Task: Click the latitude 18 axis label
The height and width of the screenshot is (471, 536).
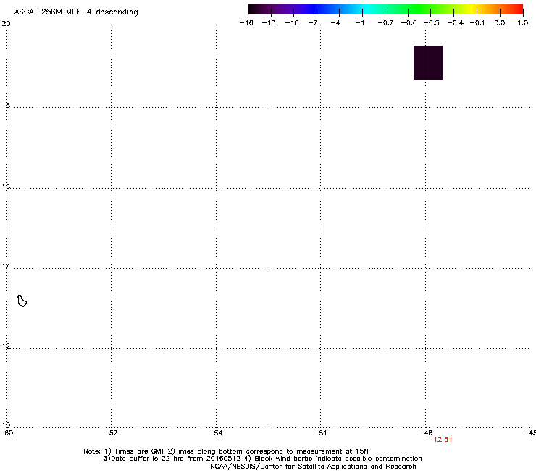Action: point(6,105)
